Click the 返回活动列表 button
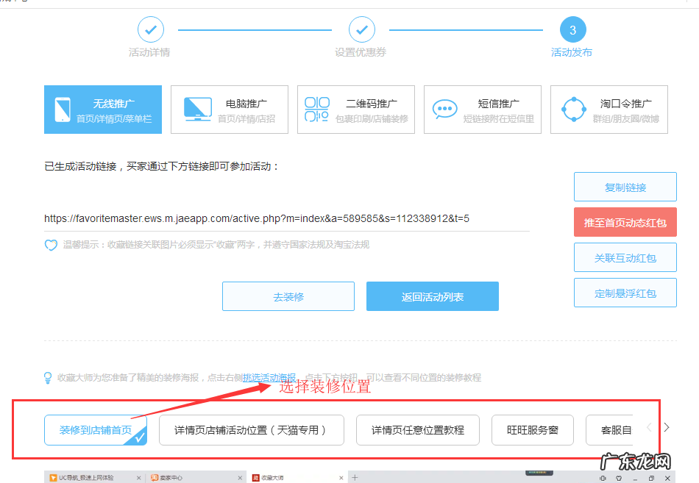699x483 pixels. point(432,296)
